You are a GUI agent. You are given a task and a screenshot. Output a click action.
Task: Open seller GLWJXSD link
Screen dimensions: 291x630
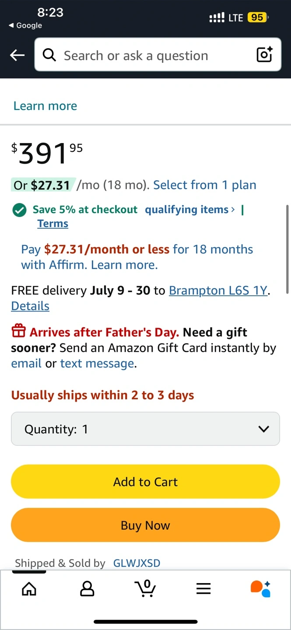[137, 563]
